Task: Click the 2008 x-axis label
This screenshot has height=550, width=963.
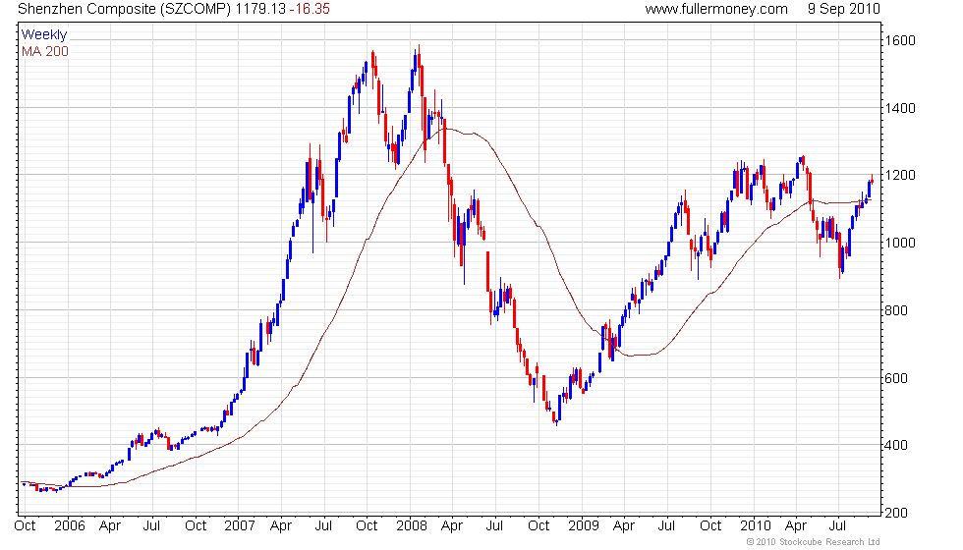Action: coord(412,526)
